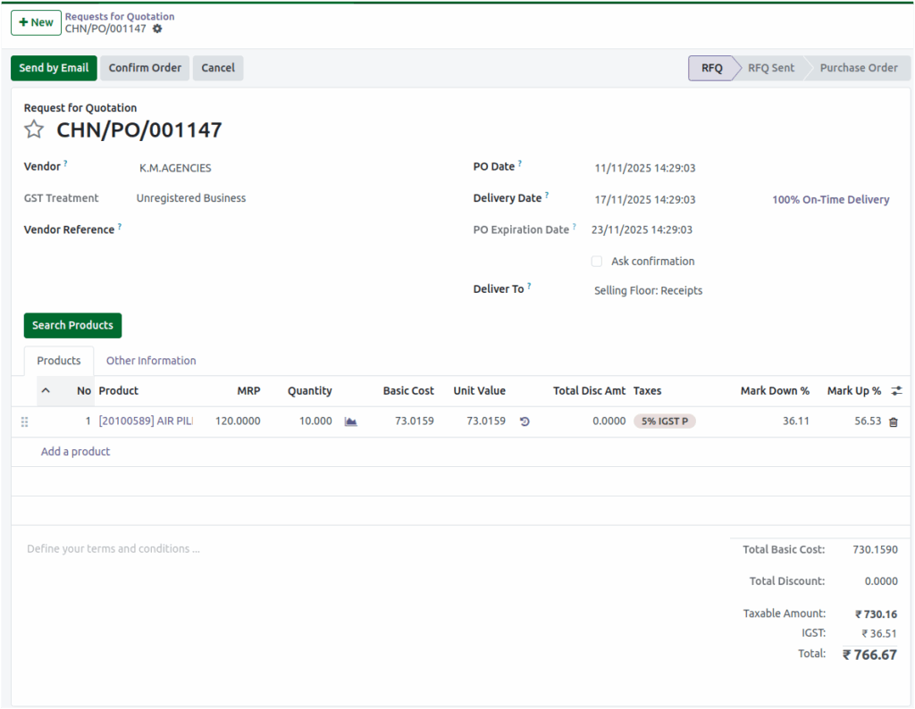This screenshot has height=709, width=915.
Task: Open the Requests for Quotation breadcrumb link
Action: point(120,16)
